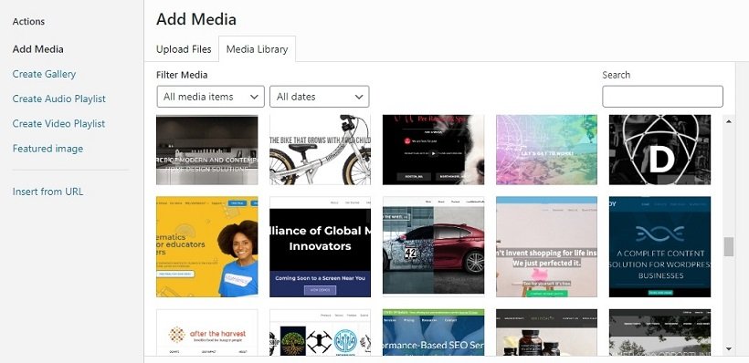Screen dimensions: 749x363
Task: Select Add Media in the Actions sidebar
Action: click(x=38, y=49)
